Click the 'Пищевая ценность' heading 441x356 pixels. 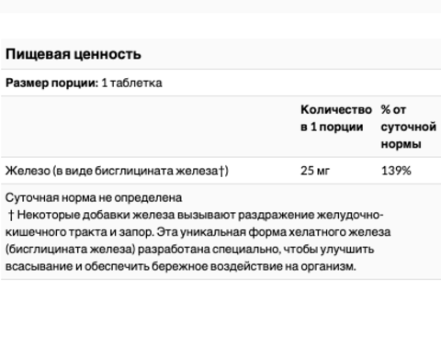(73, 54)
